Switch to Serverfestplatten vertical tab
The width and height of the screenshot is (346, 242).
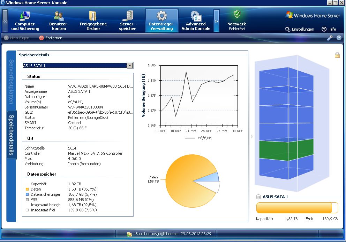(12, 81)
